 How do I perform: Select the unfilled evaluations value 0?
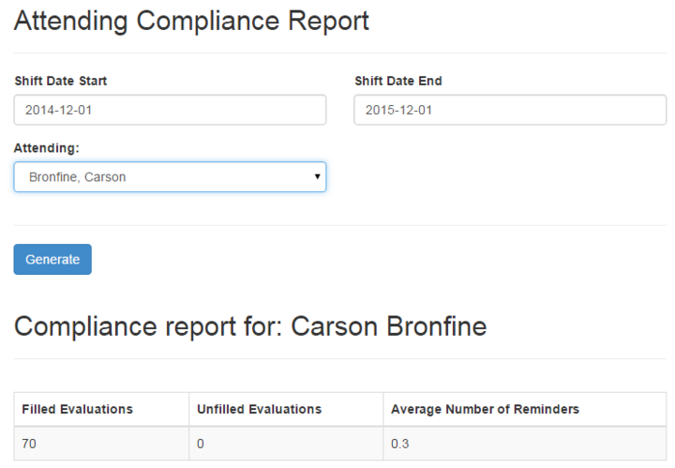(x=201, y=444)
